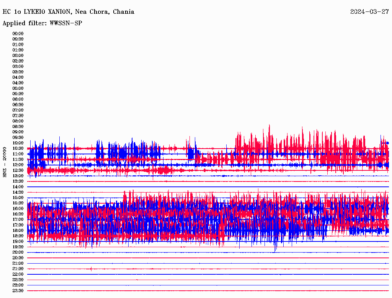Click the 10:30 time label

(x=18, y=148)
